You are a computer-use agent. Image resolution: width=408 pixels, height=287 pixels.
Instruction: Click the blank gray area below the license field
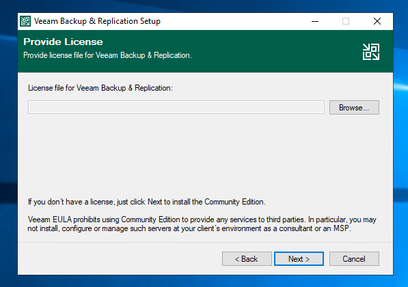203,155
